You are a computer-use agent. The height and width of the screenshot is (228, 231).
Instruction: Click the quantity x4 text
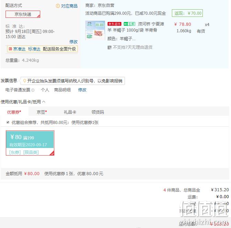(207, 25)
